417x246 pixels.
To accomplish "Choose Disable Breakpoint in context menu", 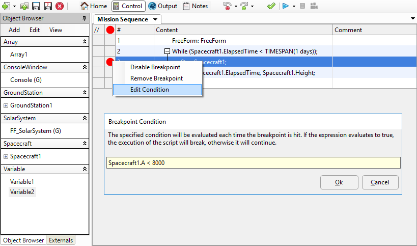I will [157, 67].
